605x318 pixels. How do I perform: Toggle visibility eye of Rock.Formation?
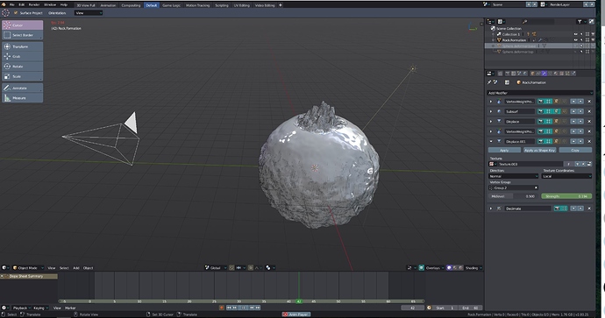point(575,40)
